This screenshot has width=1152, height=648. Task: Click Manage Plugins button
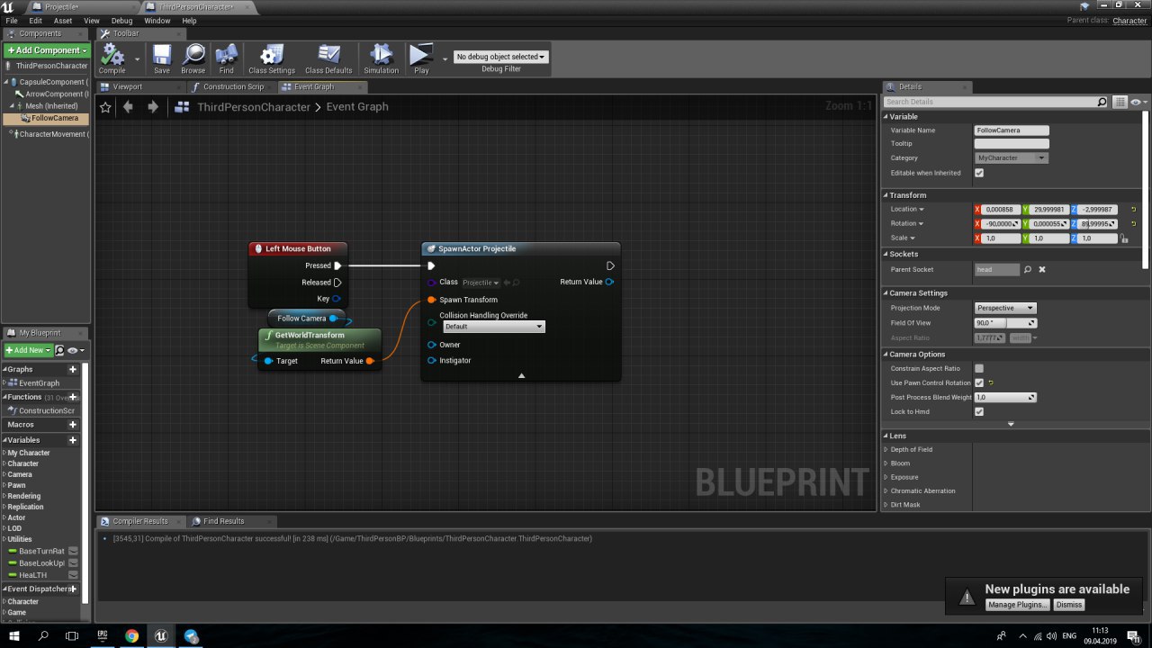coord(1017,605)
